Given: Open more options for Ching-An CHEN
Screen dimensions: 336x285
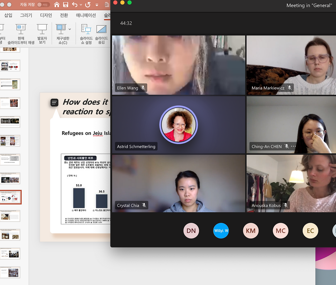Looking at the screenshot, I should tap(293, 146).
